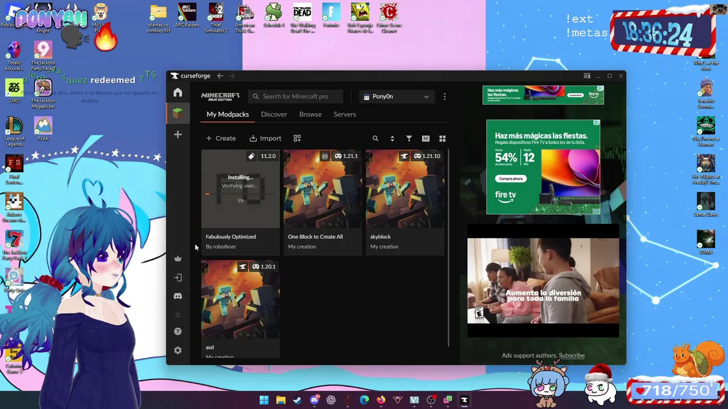Open the help question mark icon
728x409 pixels.
point(178,332)
